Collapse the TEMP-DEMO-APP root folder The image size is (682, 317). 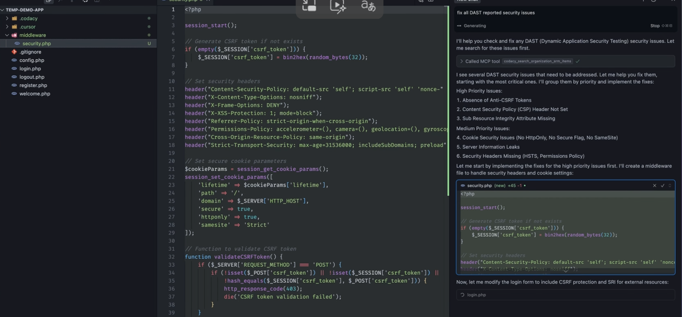tap(3, 10)
